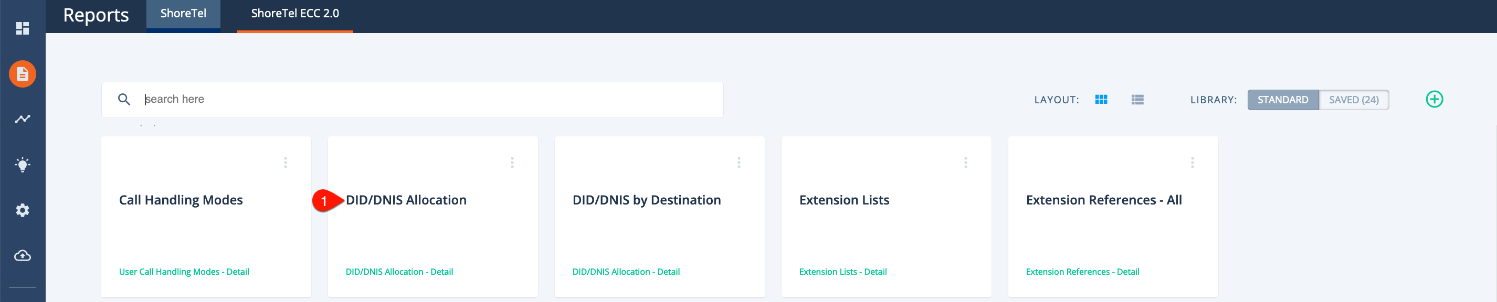Open options menu on Extension Lists card
The width and height of the screenshot is (1497, 302).
965,163
